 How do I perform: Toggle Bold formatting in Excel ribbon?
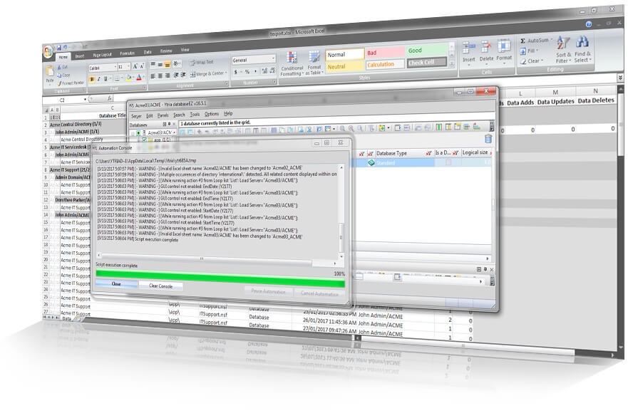[92, 79]
